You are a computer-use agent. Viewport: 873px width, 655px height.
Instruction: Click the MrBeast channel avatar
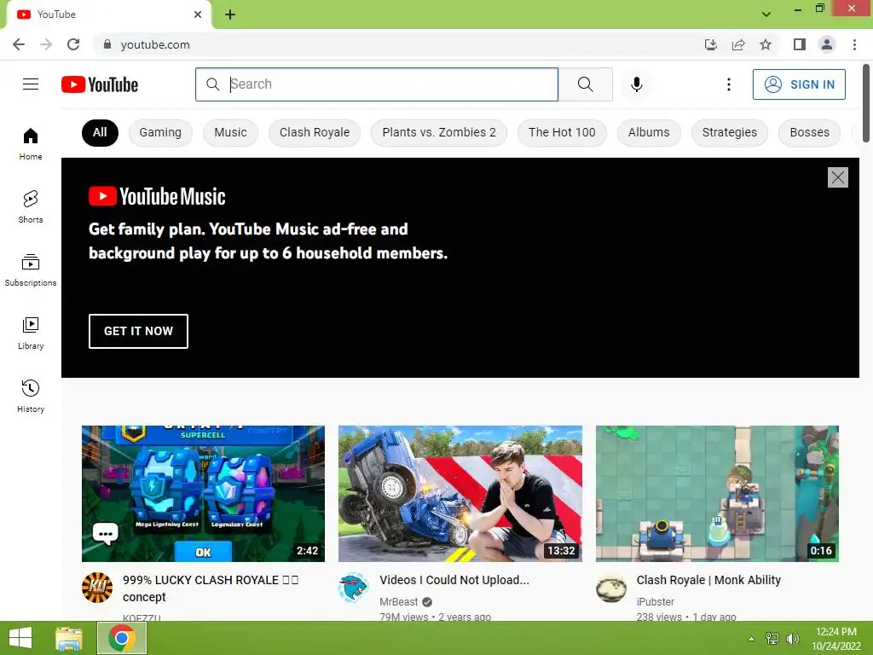tap(354, 588)
